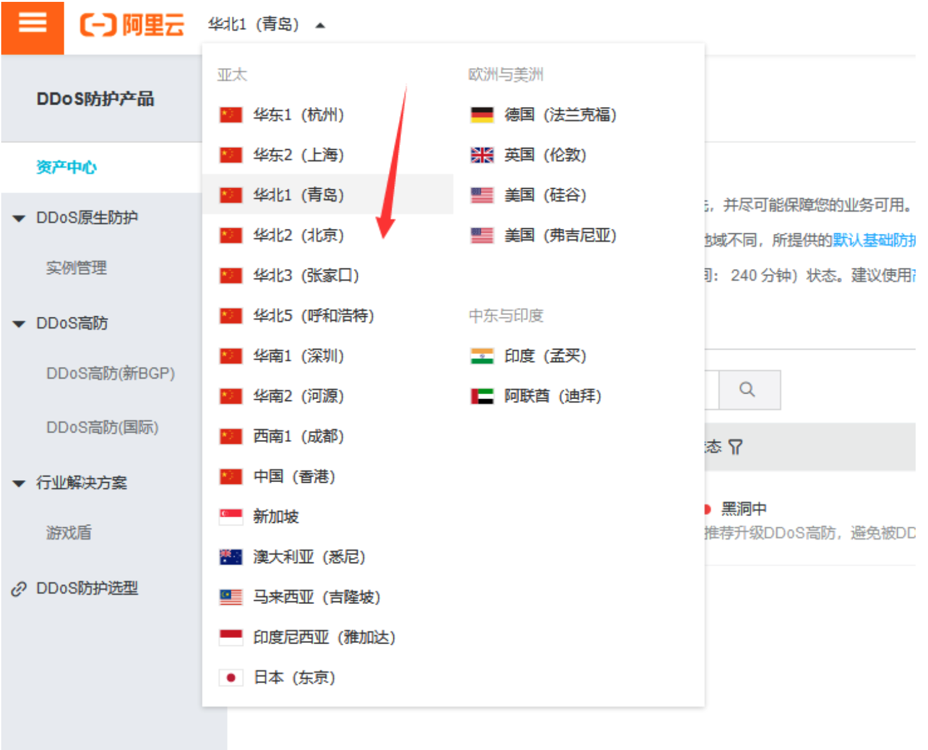Pick 英国（伦敦）region

[x=578, y=155]
